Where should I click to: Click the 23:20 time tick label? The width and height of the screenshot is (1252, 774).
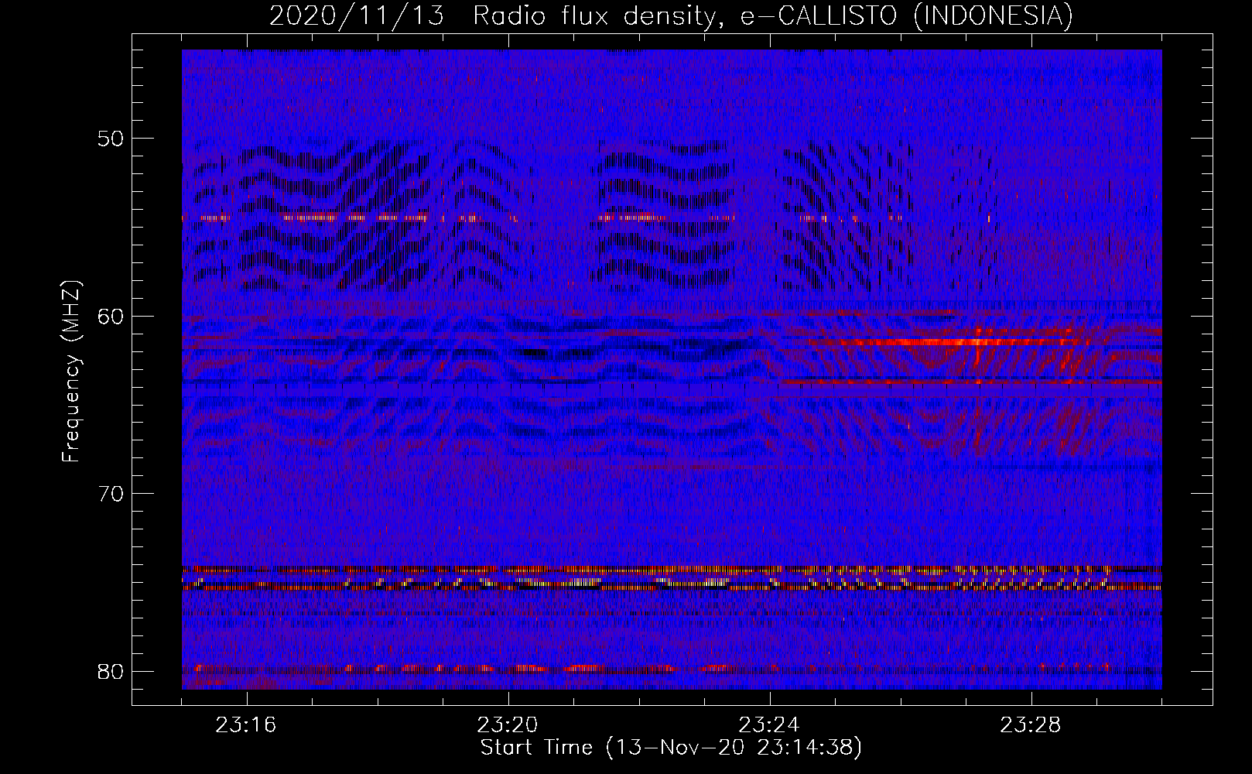pos(508,725)
